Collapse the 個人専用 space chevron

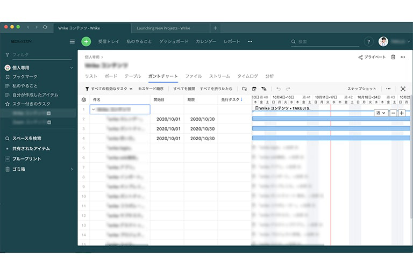coord(72,68)
